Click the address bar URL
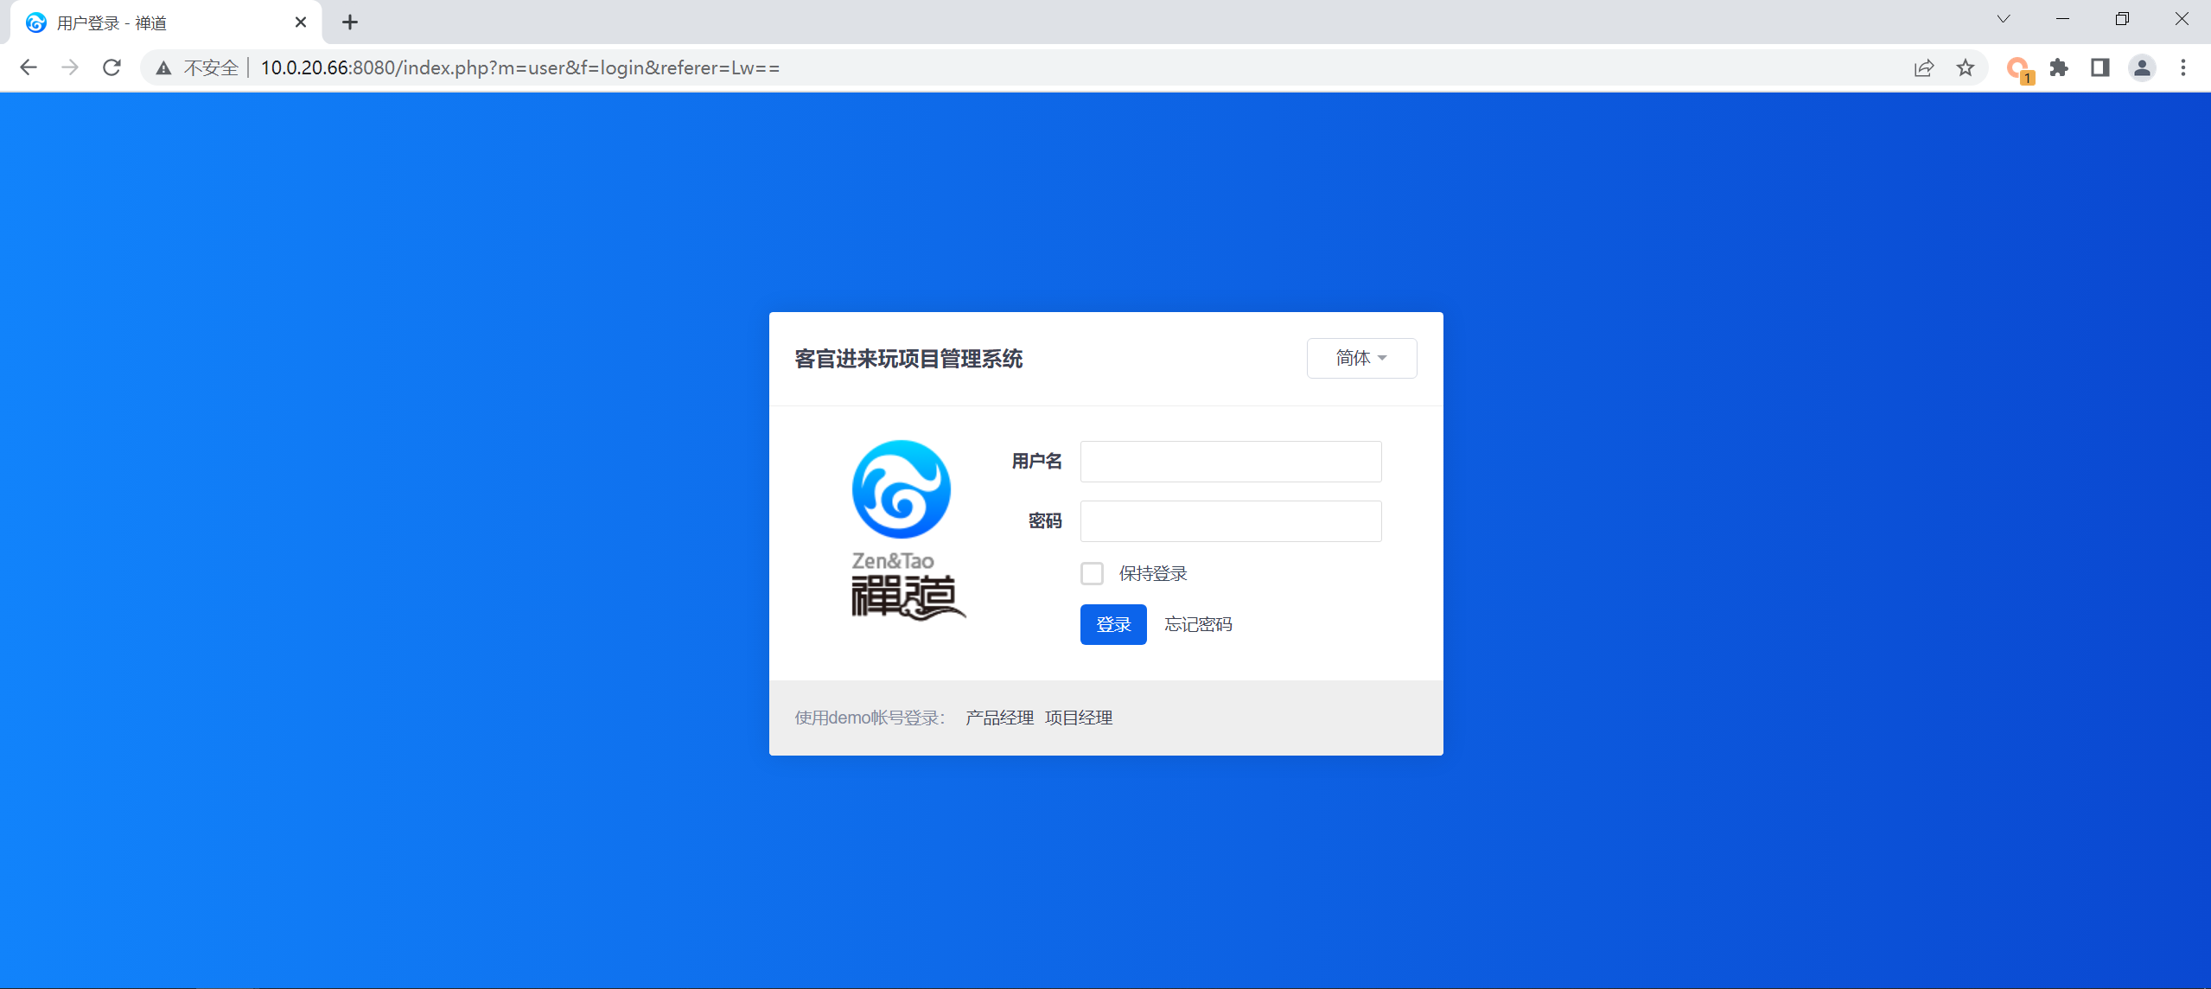This screenshot has height=989, width=2211. pos(519,67)
